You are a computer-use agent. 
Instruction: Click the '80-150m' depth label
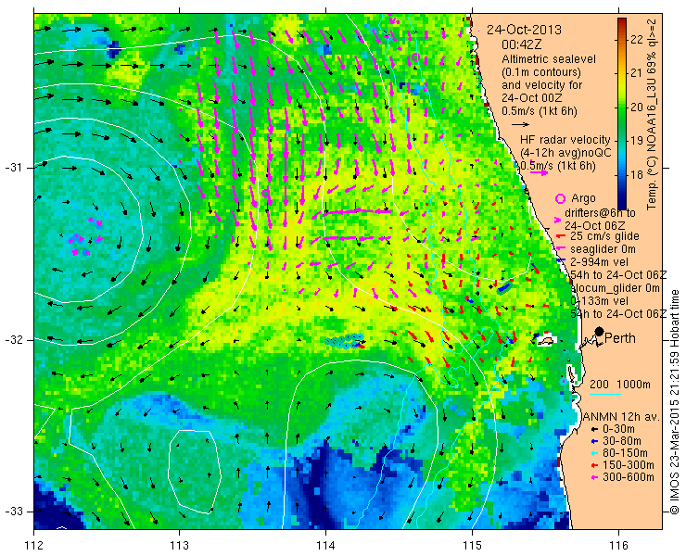(x=625, y=453)
